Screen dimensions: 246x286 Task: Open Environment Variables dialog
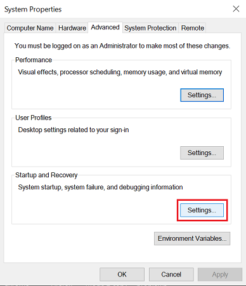tap(192, 238)
